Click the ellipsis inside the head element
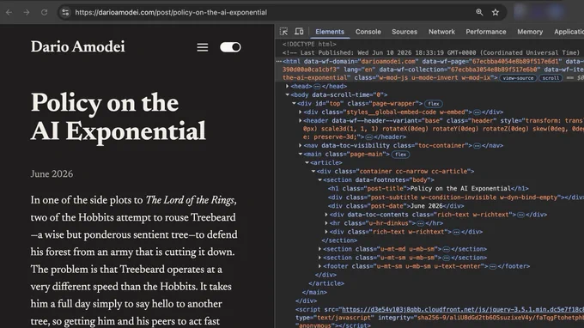This screenshot has height=328, width=584. [317, 87]
